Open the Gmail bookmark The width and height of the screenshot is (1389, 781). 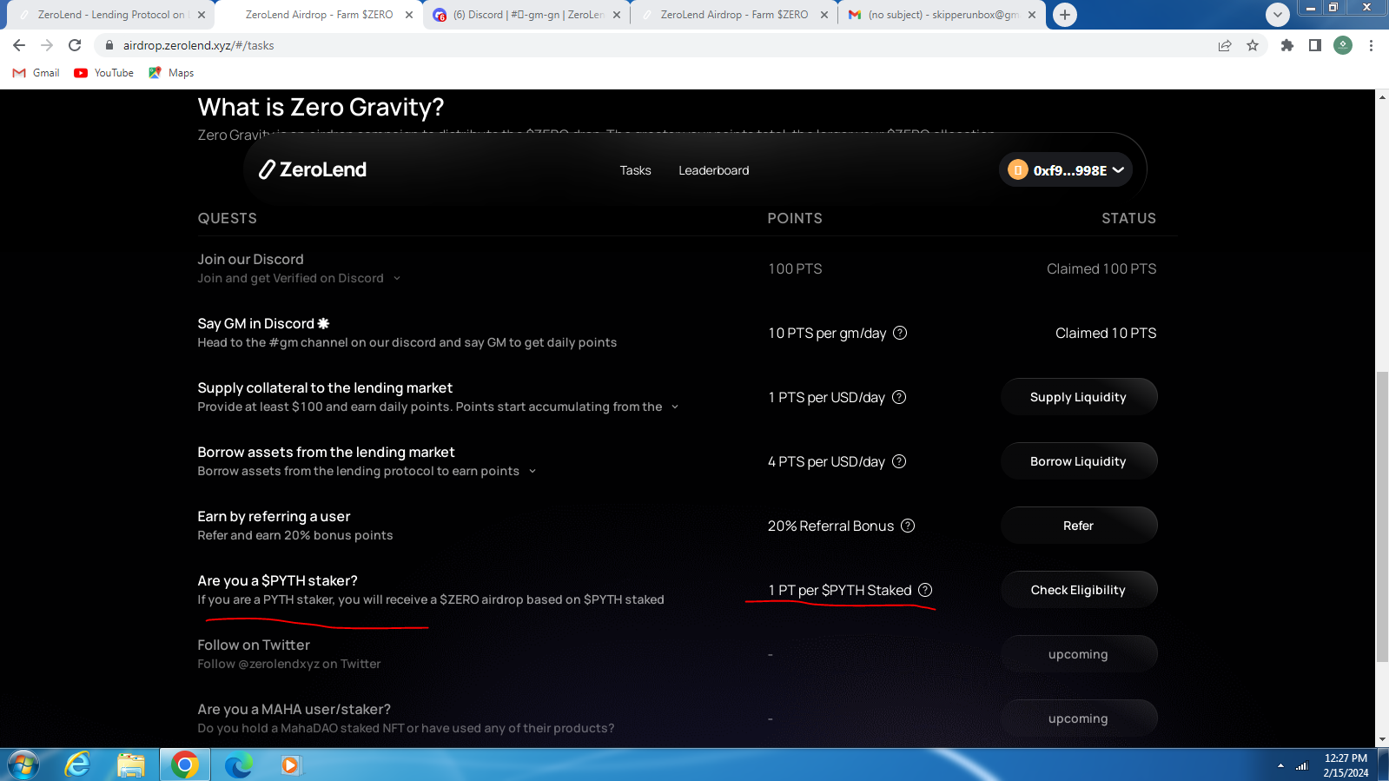point(36,73)
